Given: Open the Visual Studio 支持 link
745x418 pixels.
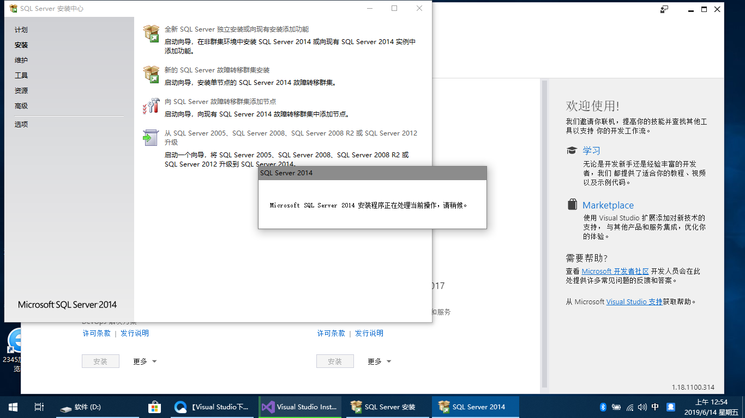Looking at the screenshot, I should (x=634, y=302).
